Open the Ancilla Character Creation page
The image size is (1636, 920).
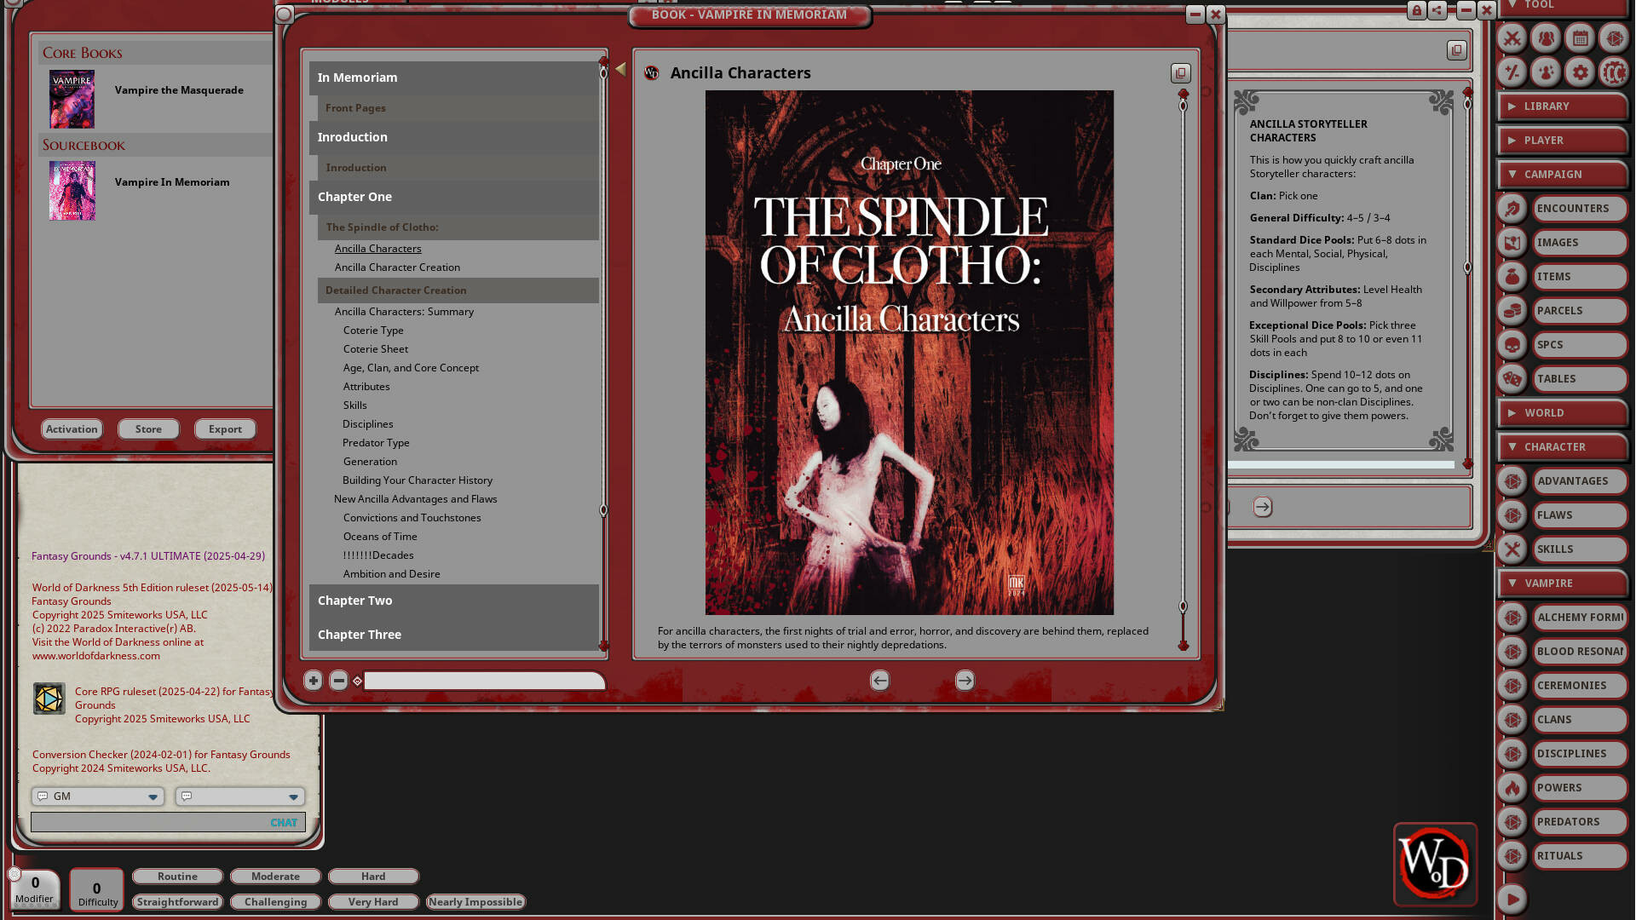click(x=396, y=267)
